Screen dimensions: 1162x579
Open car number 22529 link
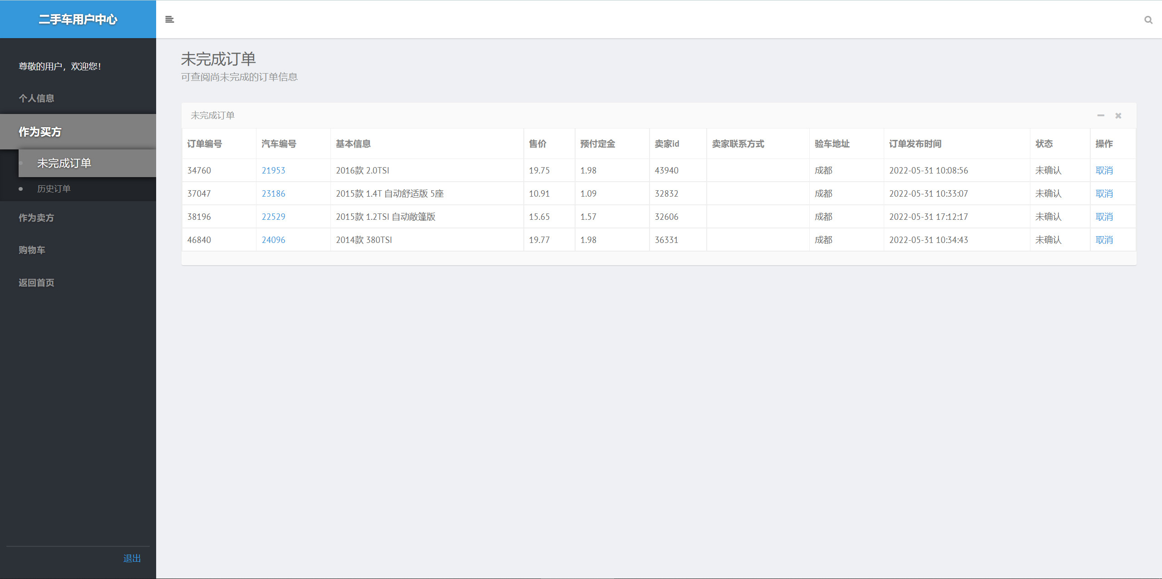pos(273,217)
